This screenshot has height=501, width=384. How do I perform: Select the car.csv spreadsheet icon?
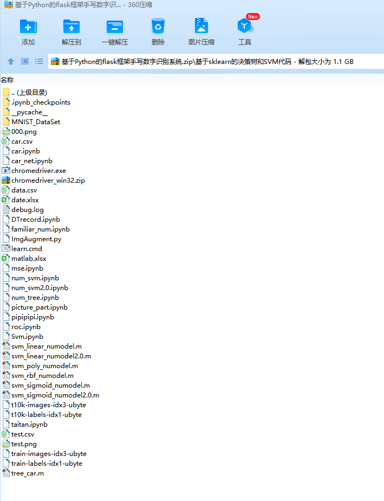pos(6,141)
